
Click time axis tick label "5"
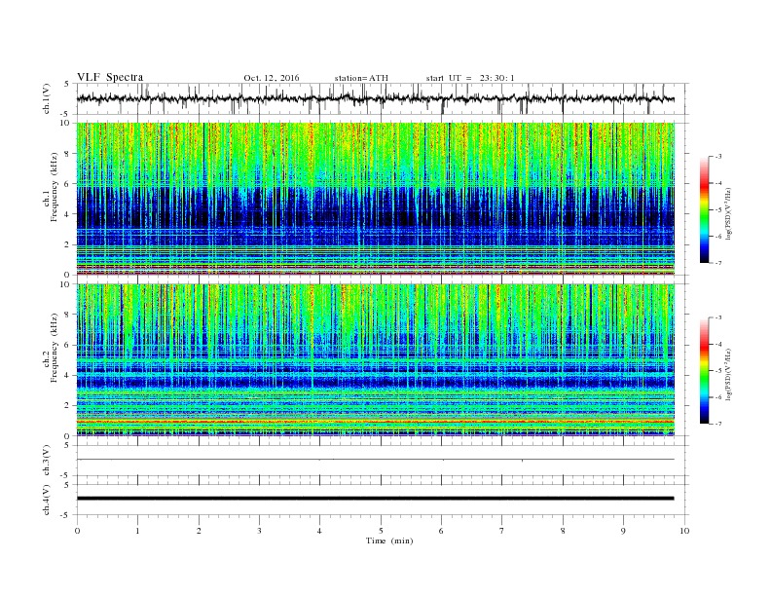(x=381, y=531)
